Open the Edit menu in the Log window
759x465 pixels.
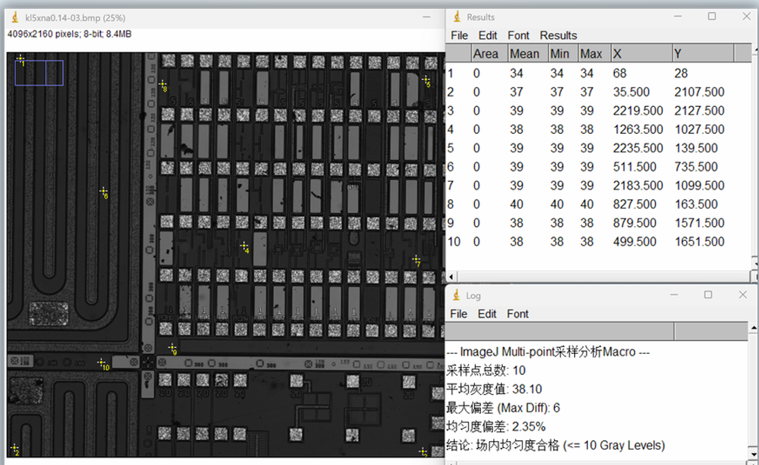pos(487,314)
